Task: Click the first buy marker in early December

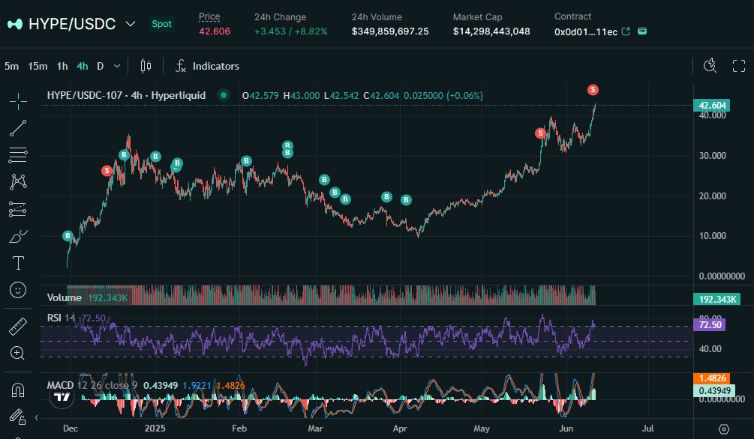Action: tap(68, 236)
